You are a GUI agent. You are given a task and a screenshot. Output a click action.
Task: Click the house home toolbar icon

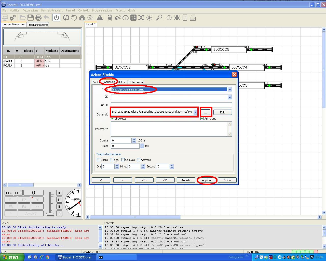coord(82,18)
